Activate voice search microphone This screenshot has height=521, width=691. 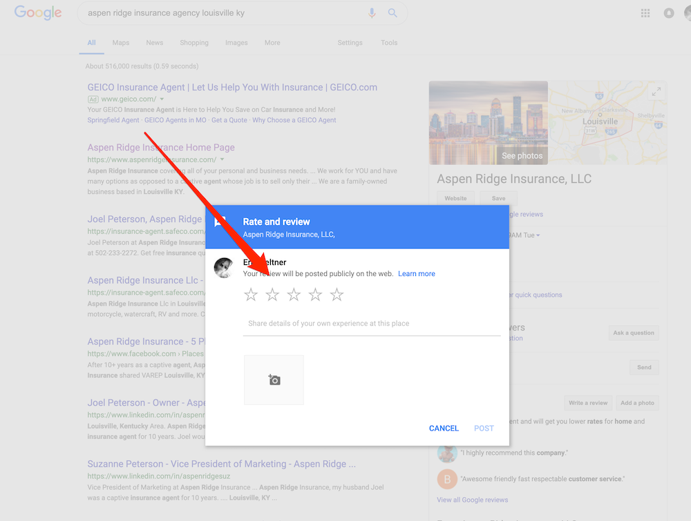(x=372, y=13)
